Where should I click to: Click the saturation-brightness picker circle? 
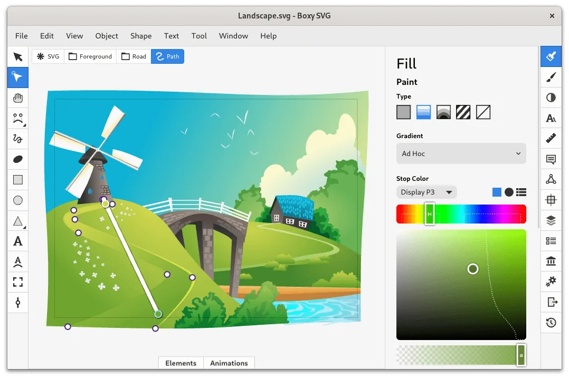(x=472, y=269)
